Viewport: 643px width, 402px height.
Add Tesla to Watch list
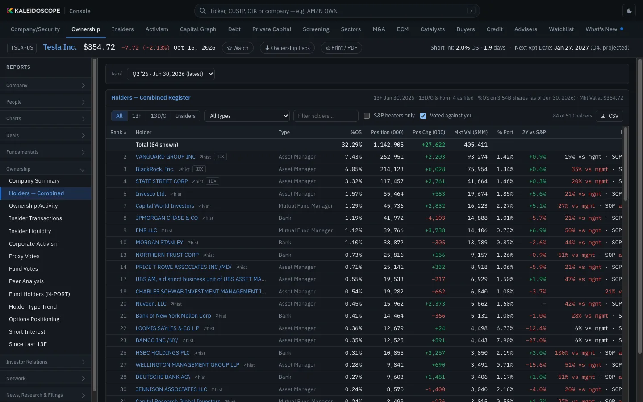pyautogui.click(x=238, y=48)
